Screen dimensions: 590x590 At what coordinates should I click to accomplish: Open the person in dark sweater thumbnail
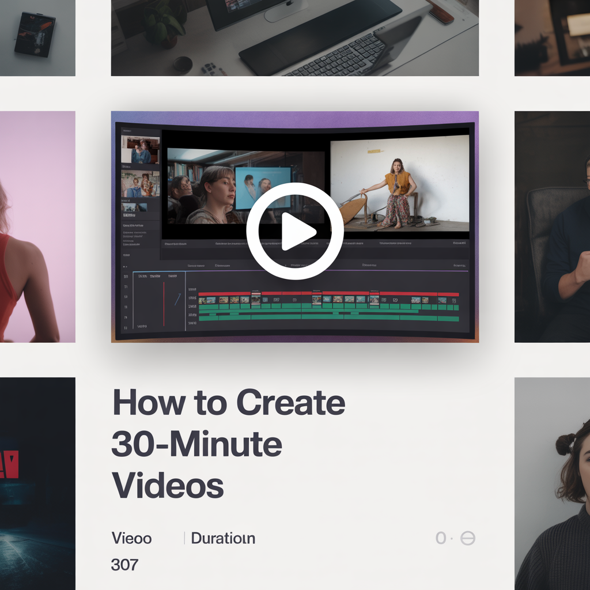552,226
